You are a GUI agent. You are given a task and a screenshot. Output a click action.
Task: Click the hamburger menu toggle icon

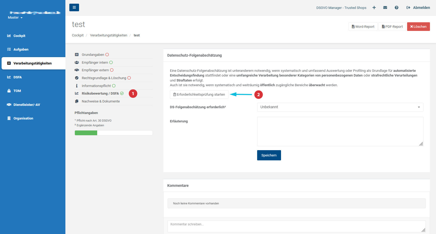pos(74,8)
